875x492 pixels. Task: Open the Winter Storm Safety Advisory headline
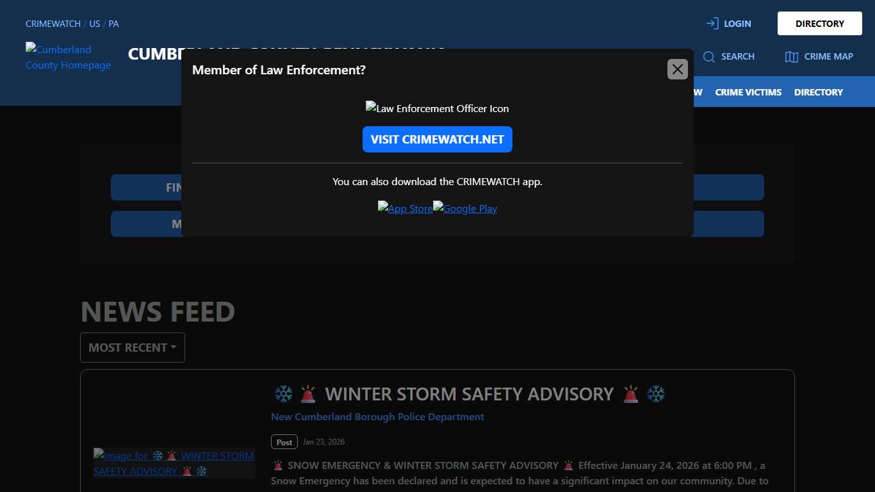click(469, 394)
